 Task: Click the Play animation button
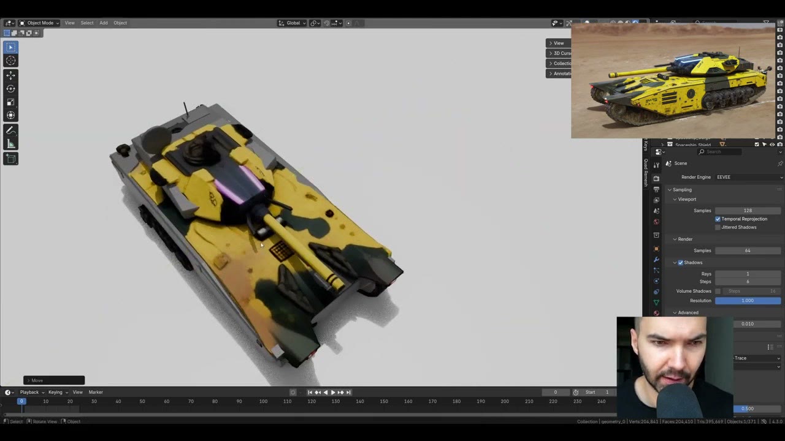pyautogui.click(x=333, y=392)
